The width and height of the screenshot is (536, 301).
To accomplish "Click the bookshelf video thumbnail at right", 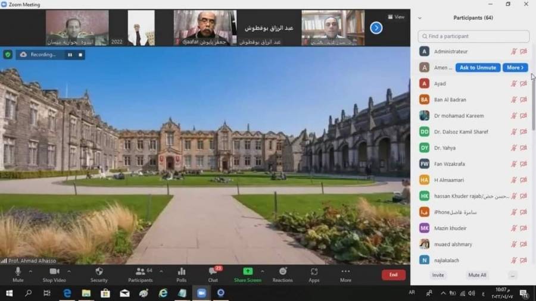I will 333,28.
